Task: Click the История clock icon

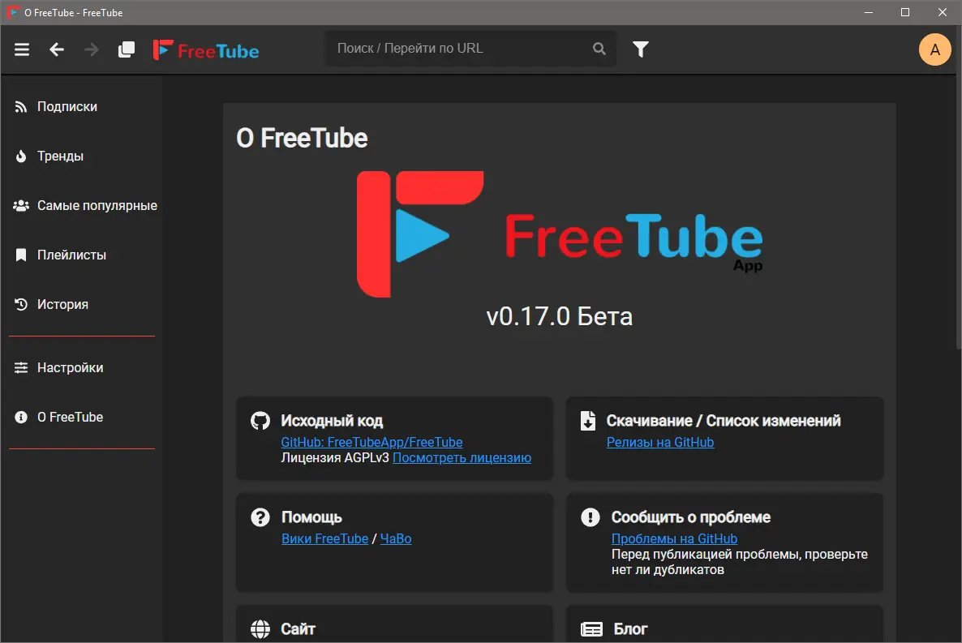Action: click(21, 304)
